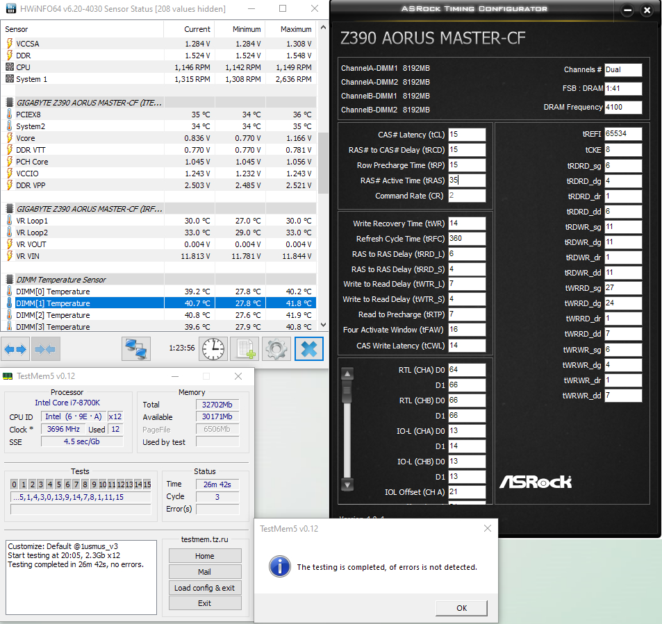Open HWiNFO settings gear icon

pyautogui.click(x=276, y=349)
